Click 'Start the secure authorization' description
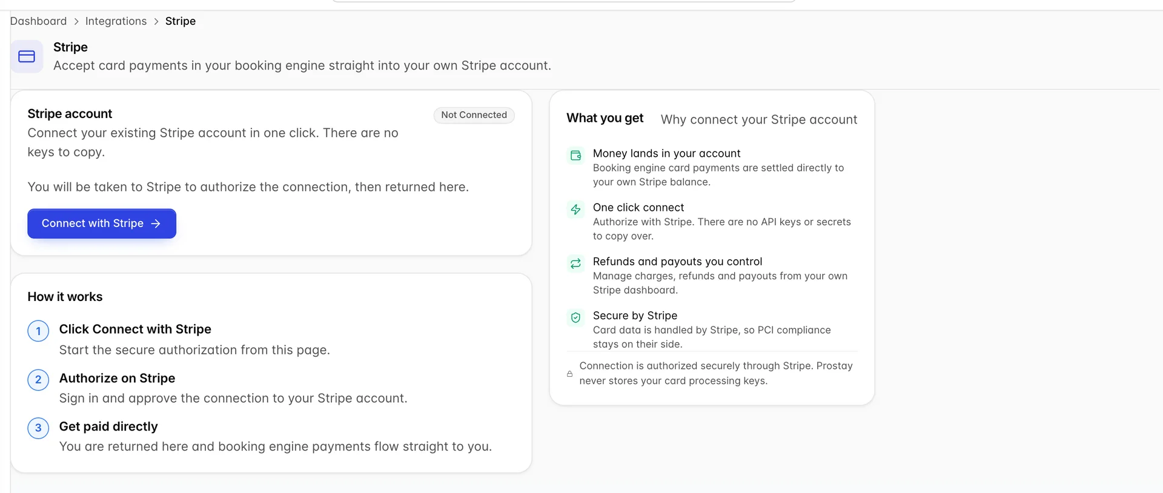 point(194,350)
